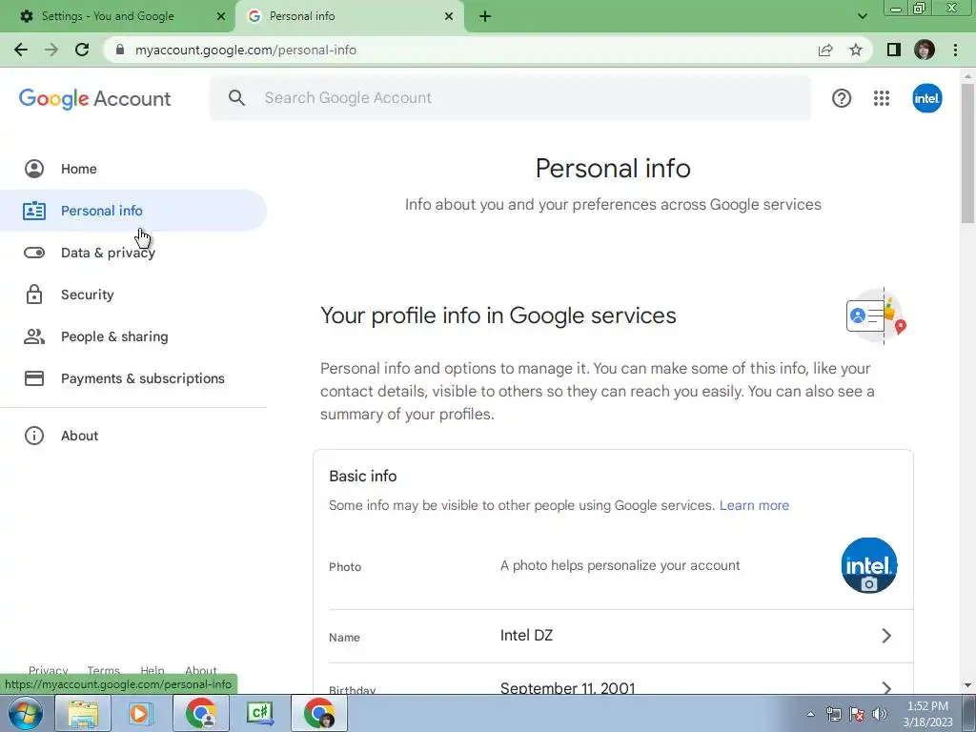Click the page vertical scrollbar thumb
This screenshot has width=976, height=732.
pos(968,152)
